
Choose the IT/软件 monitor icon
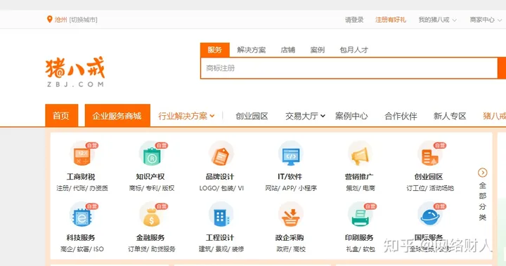pyautogui.click(x=290, y=154)
